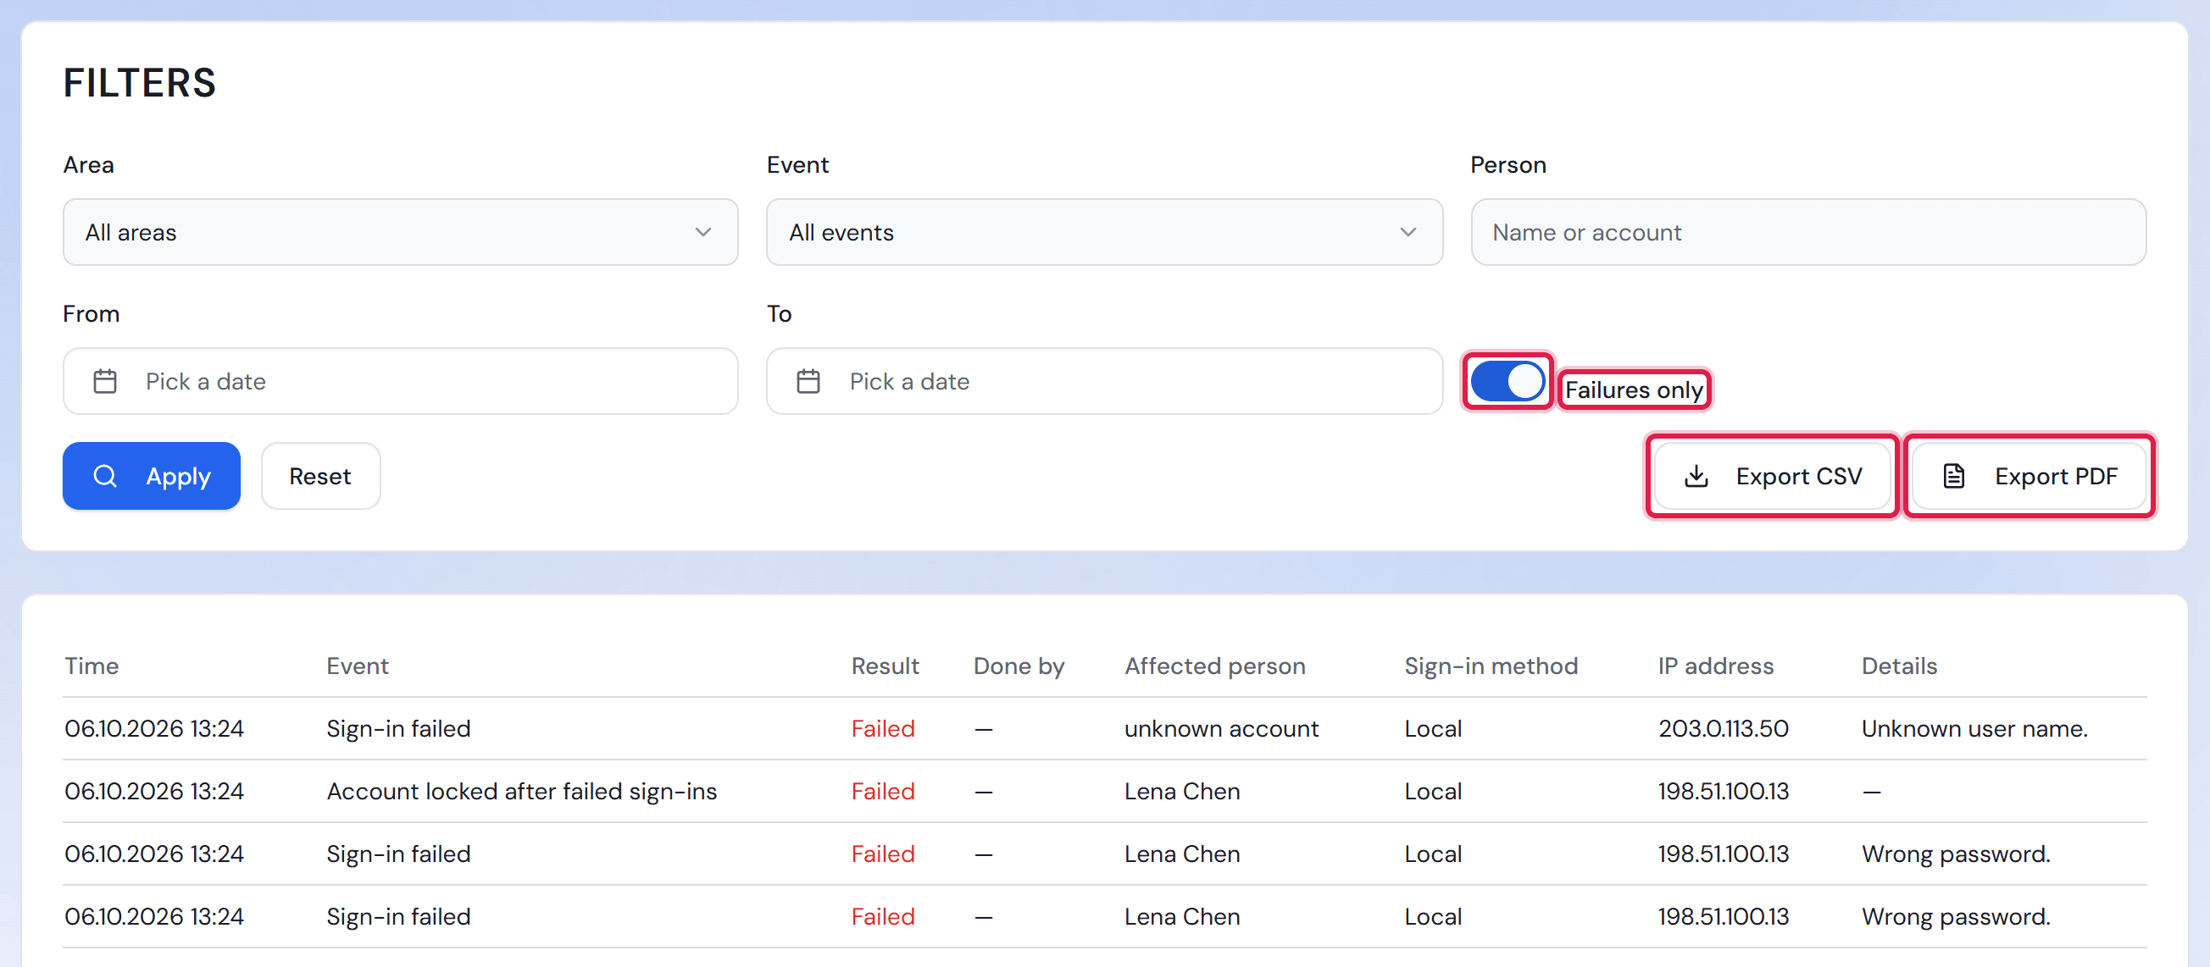Click the download icon on Export CSV
Viewport: 2210px width, 967px height.
pyautogui.click(x=1696, y=476)
